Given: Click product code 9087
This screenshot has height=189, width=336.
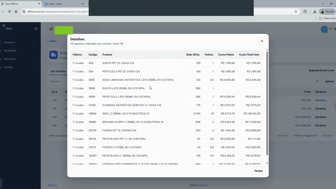Looking at the screenshot, I should (x=92, y=80).
